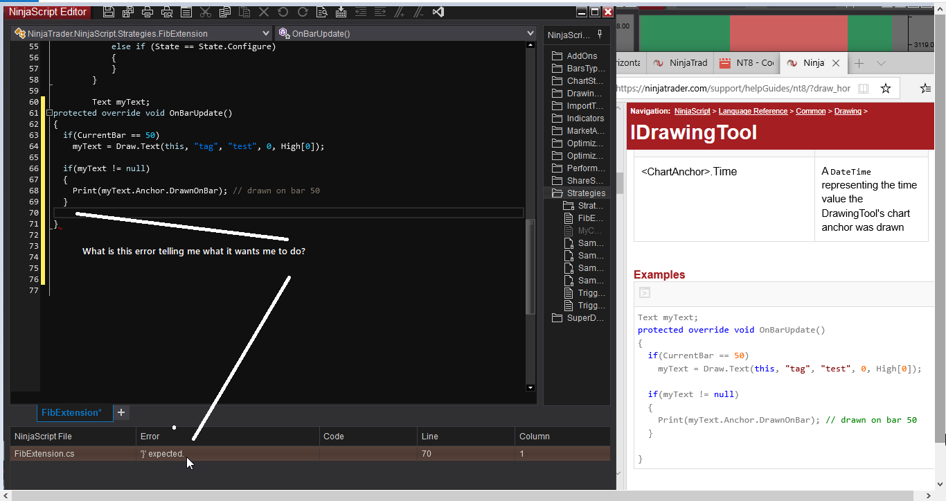946x501 pixels.
Task: Toggle the NinjaScript Explorer pin
Action: (x=600, y=34)
